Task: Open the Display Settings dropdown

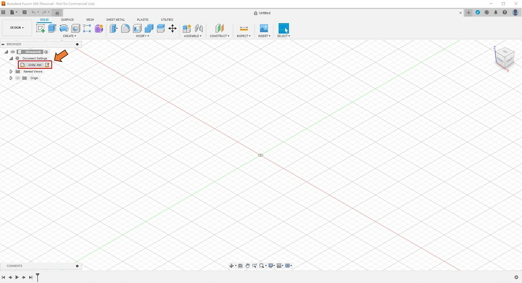Action: point(271,266)
